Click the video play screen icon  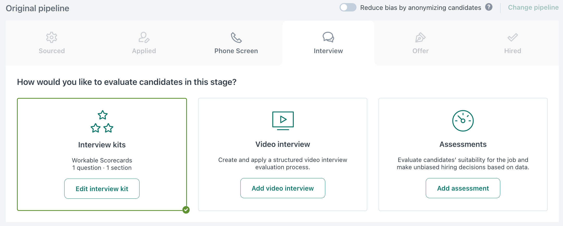pyautogui.click(x=283, y=121)
